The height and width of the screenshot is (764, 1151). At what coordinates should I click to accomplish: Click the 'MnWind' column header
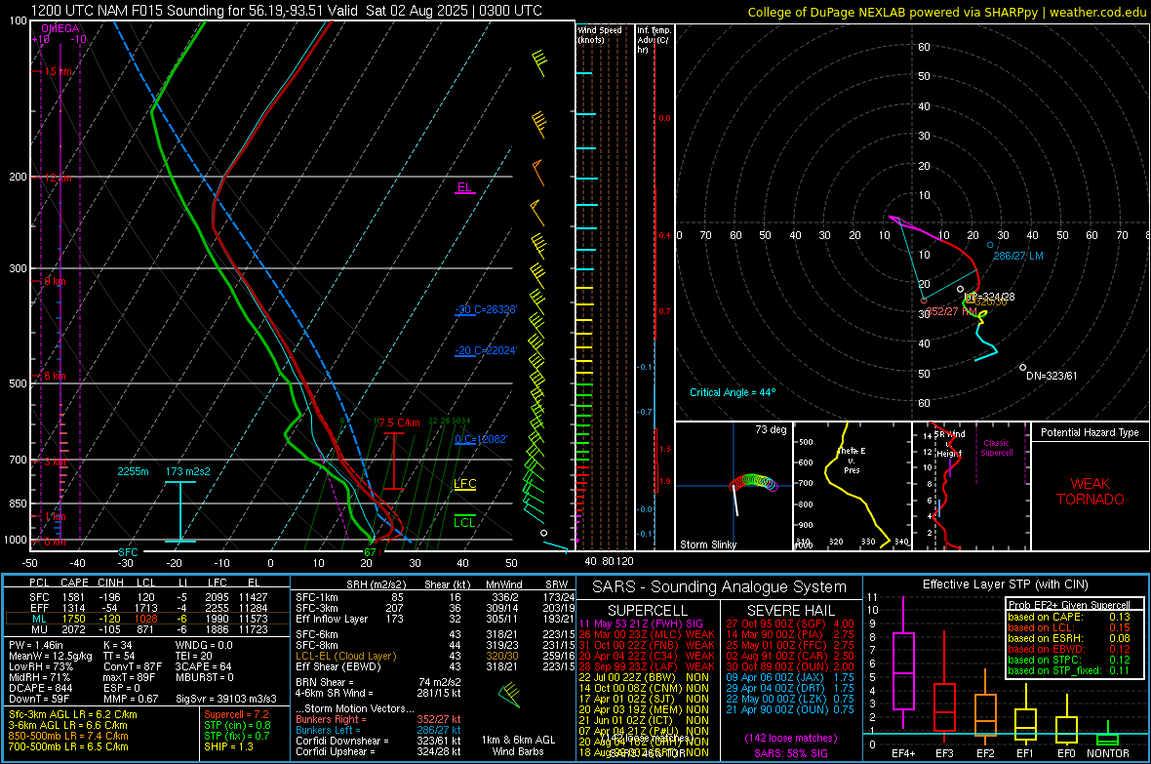tap(503, 584)
